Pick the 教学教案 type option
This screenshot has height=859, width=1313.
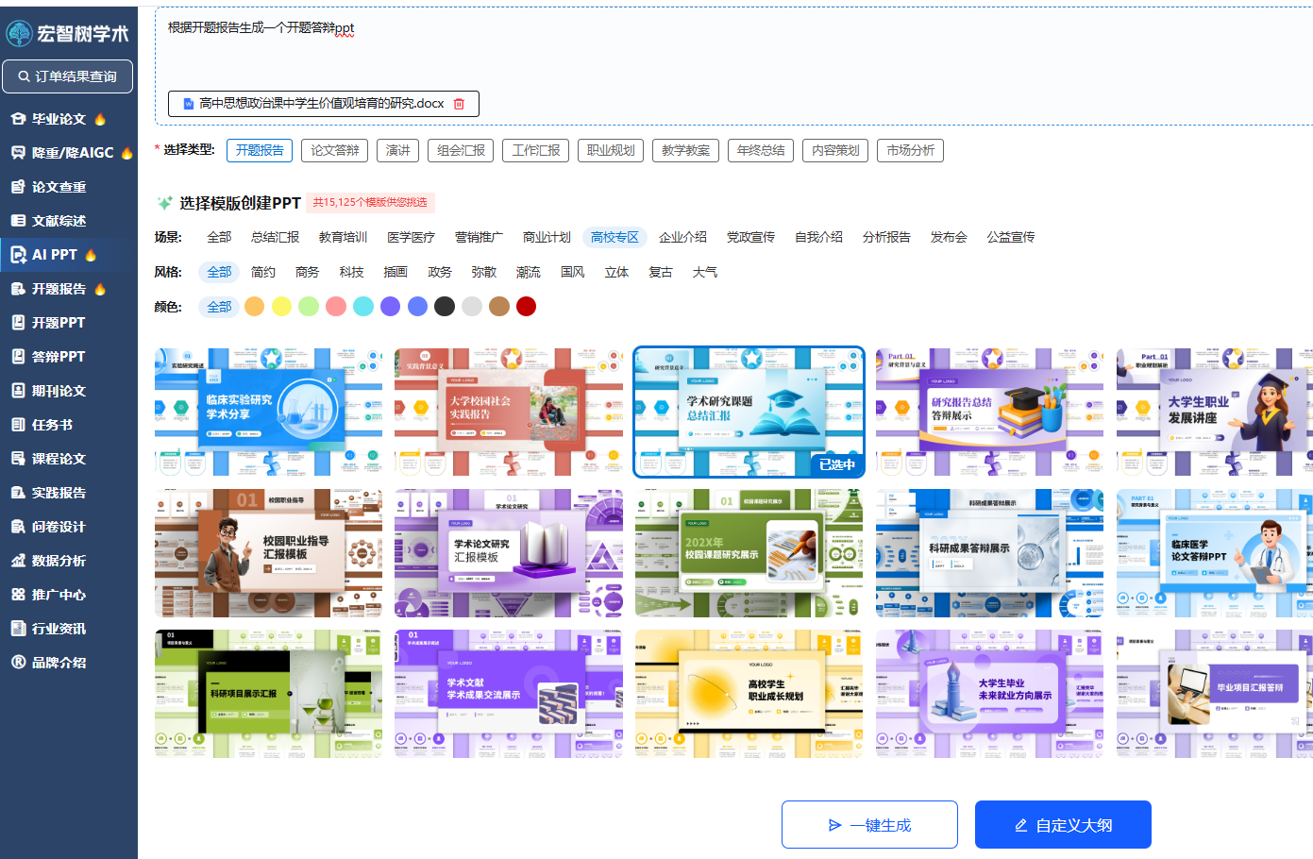[x=685, y=151]
